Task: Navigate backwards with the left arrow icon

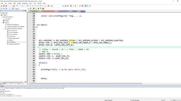Action: (x=23, y=6)
